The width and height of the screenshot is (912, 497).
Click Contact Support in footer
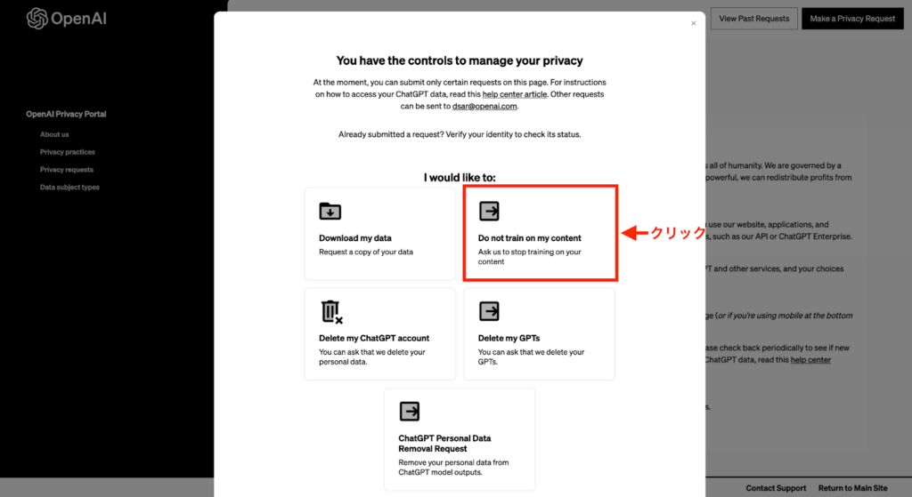click(776, 488)
